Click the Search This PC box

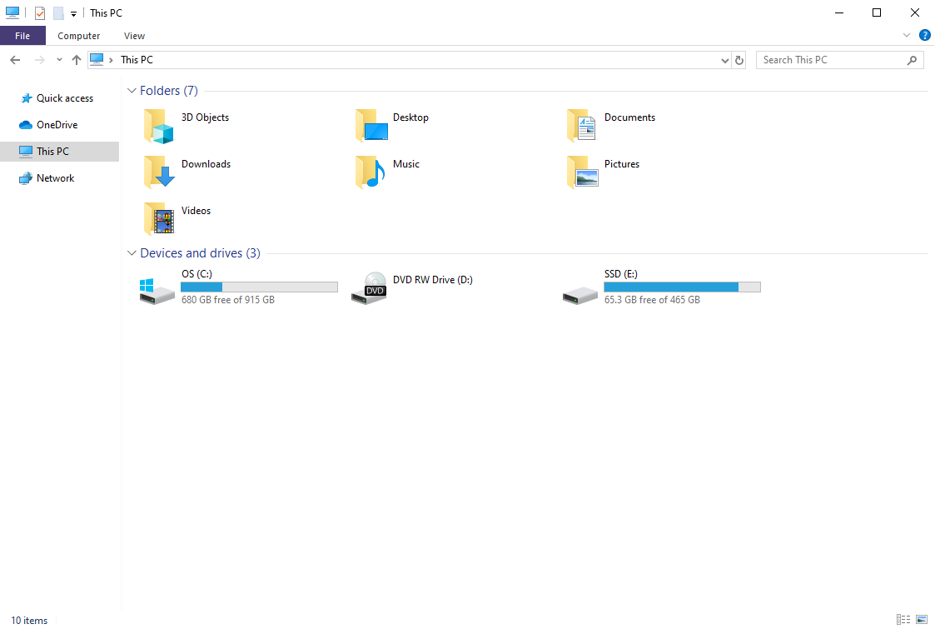(x=833, y=60)
